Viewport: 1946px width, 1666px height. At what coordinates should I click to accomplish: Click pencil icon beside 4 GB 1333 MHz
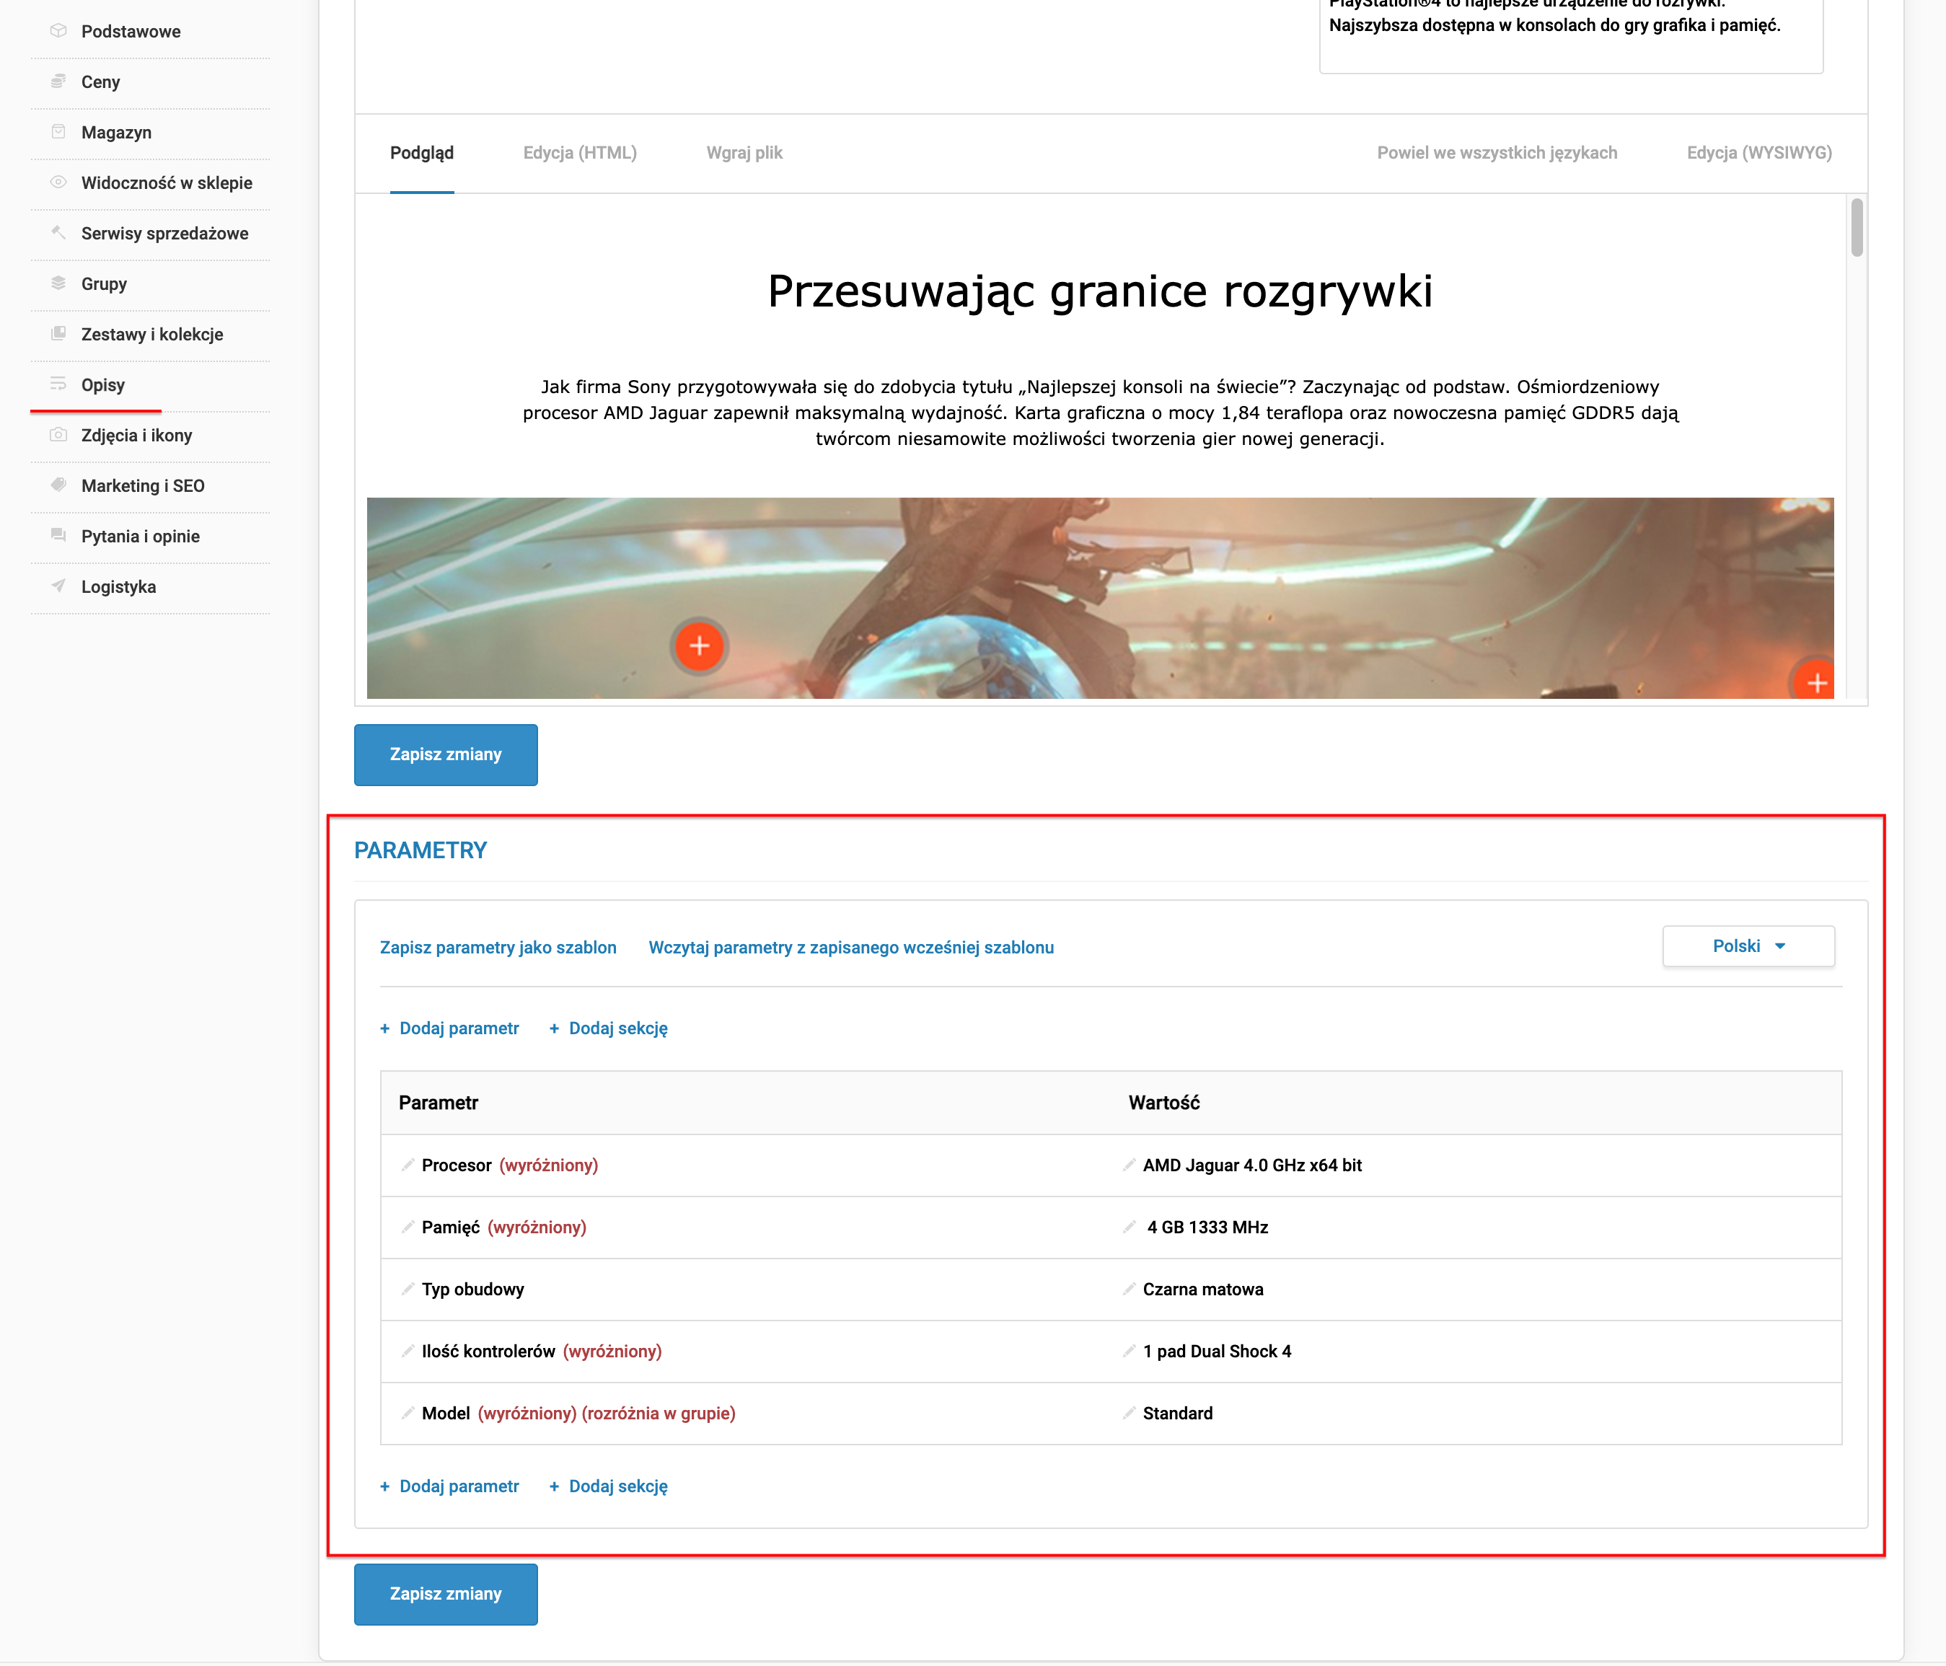(1129, 1227)
